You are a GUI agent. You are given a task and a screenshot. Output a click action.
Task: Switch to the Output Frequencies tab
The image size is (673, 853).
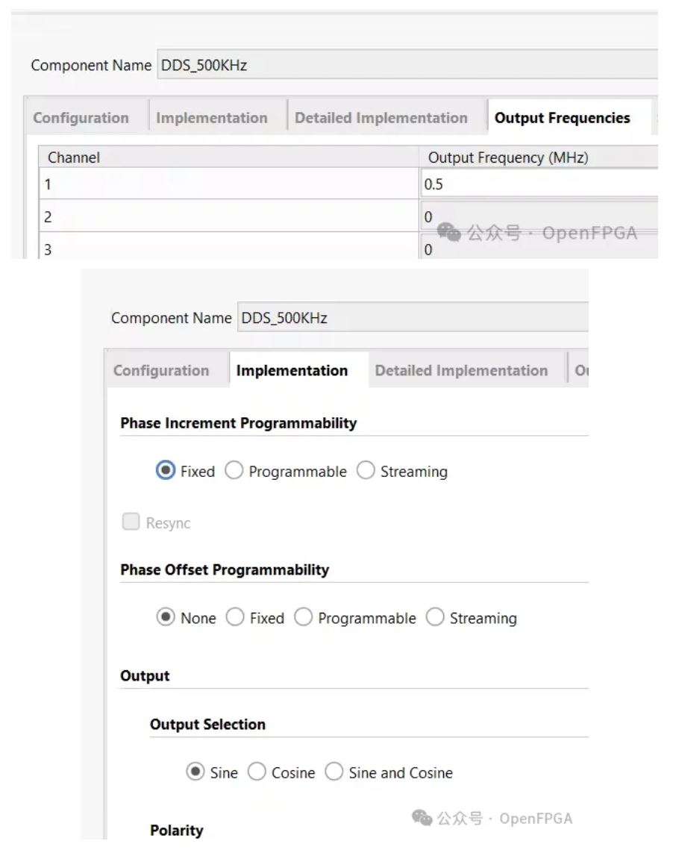point(562,118)
